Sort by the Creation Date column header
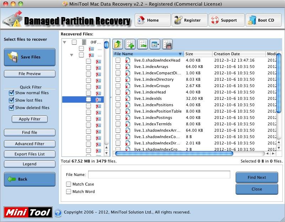The image size is (285, 222). pyautogui.click(x=239, y=54)
